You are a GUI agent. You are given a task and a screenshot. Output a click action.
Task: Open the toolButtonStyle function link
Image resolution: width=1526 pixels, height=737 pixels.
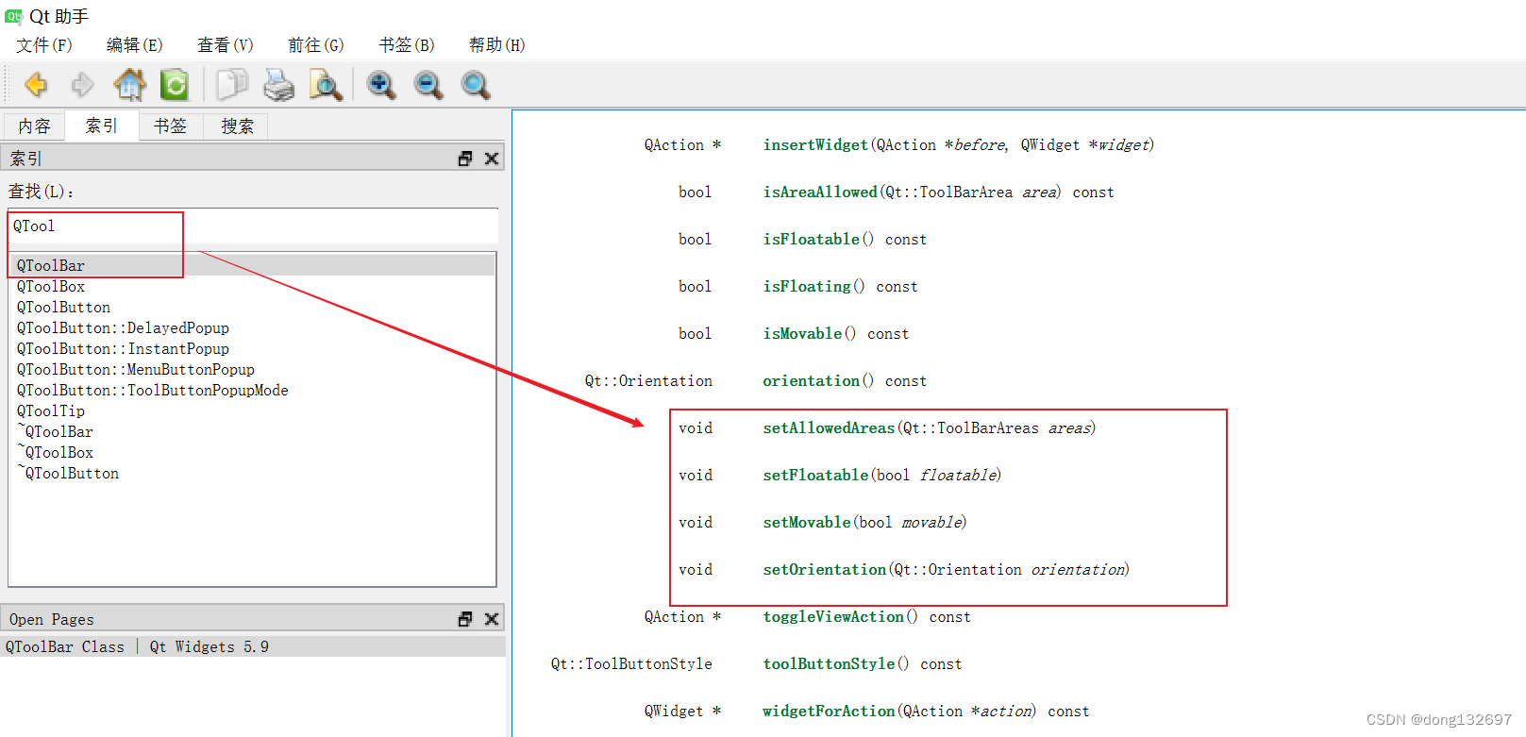tap(829, 663)
